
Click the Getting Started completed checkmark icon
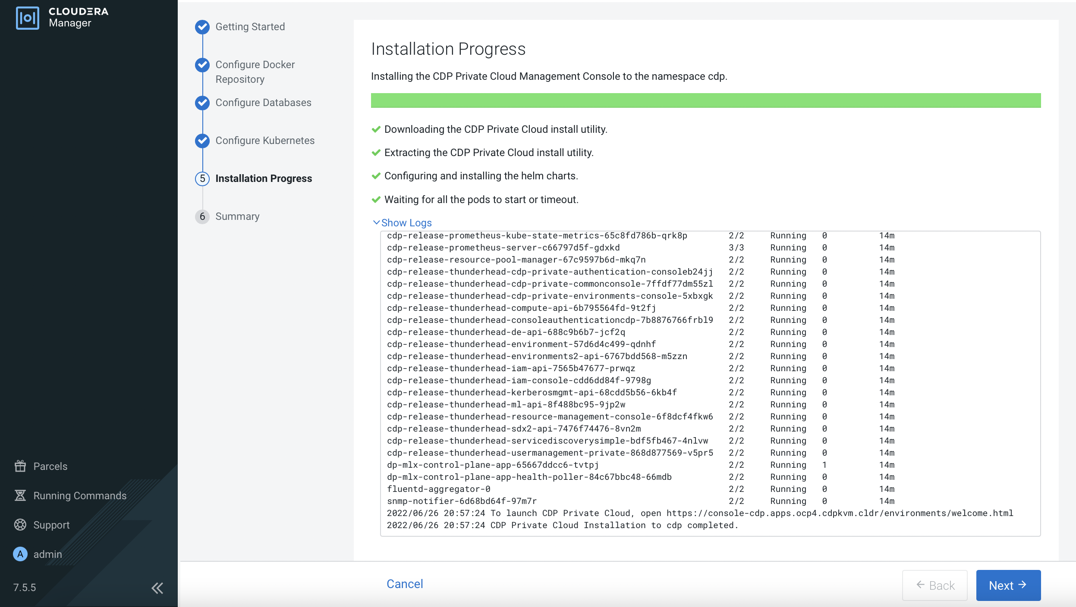(x=202, y=27)
